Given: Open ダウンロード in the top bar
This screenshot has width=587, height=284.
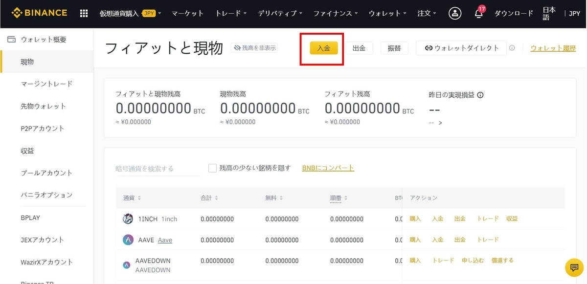Looking at the screenshot, I should pos(514,13).
